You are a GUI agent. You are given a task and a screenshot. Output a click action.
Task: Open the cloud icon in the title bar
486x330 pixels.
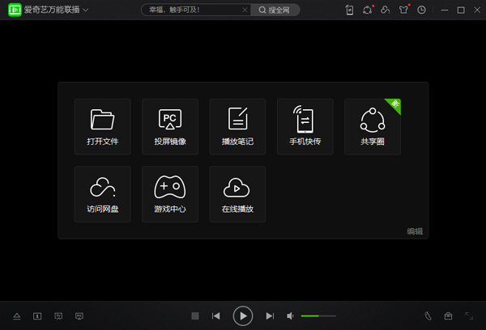(x=386, y=10)
